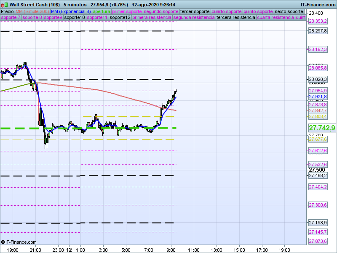Click the 28.353,2 price level label

click(x=318, y=21)
